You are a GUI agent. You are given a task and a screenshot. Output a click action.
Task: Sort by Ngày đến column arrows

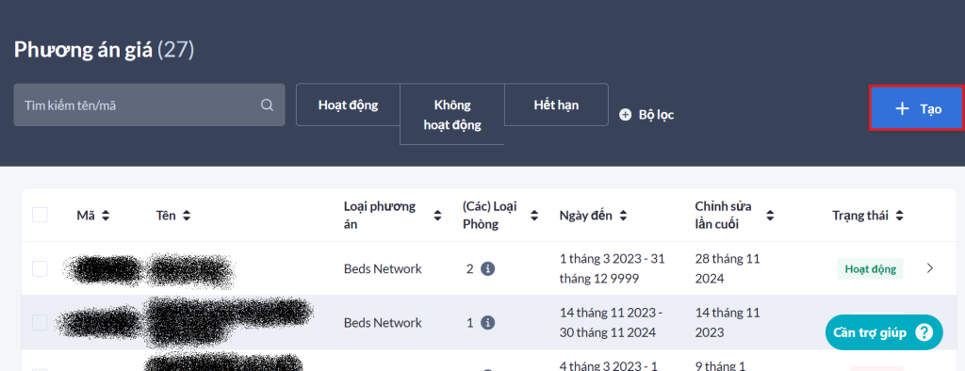pyautogui.click(x=624, y=216)
